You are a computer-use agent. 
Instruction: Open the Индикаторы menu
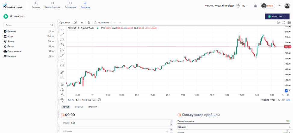pyautogui.click(x=102, y=23)
